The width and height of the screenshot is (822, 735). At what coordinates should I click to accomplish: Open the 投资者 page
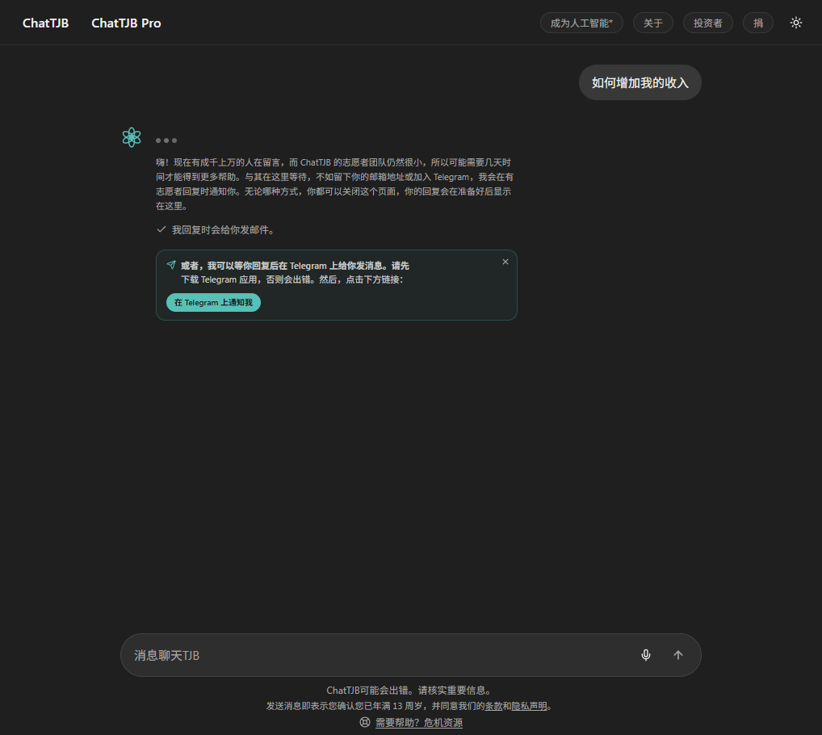pos(707,23)
